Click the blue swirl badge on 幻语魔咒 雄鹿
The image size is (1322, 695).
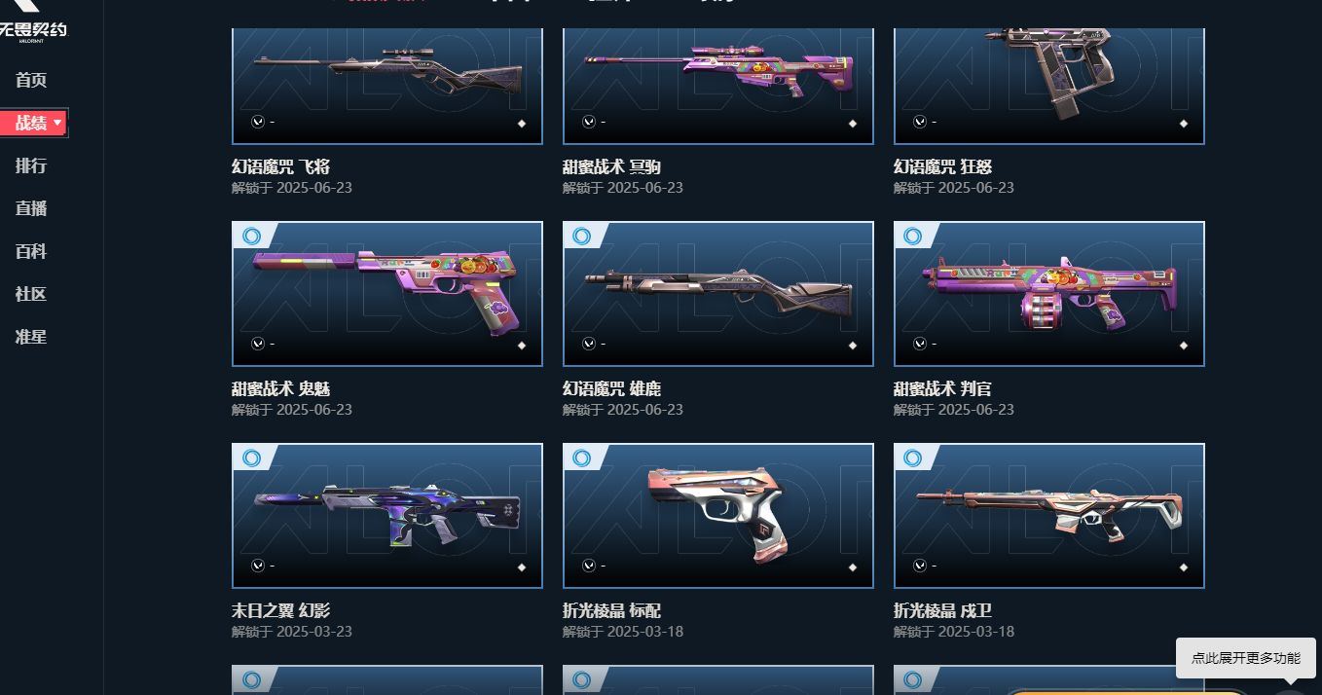tap(582, 236)
